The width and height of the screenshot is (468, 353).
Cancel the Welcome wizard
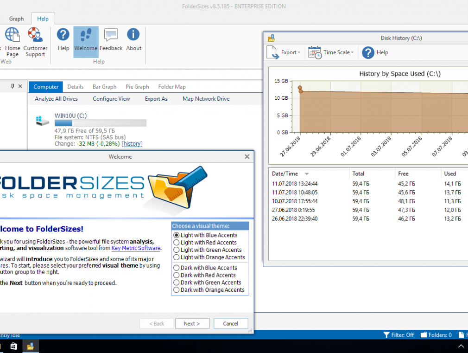coord(231,323)
